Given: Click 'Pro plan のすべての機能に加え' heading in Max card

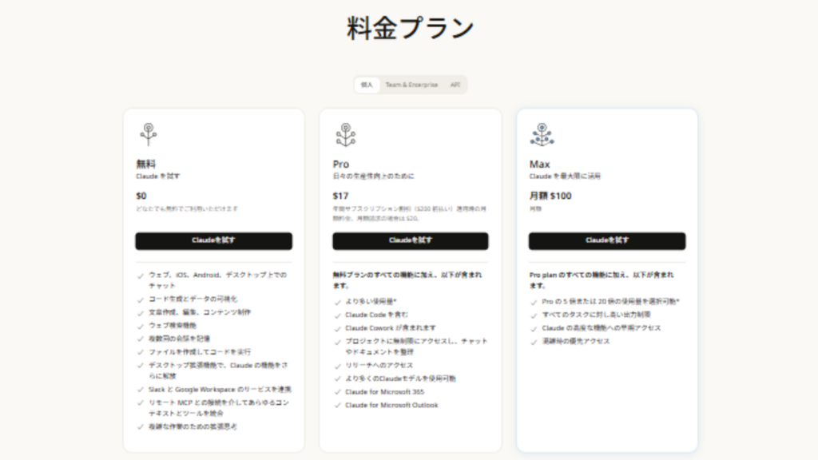Looking at the screenshot, I should pos(602,280).
